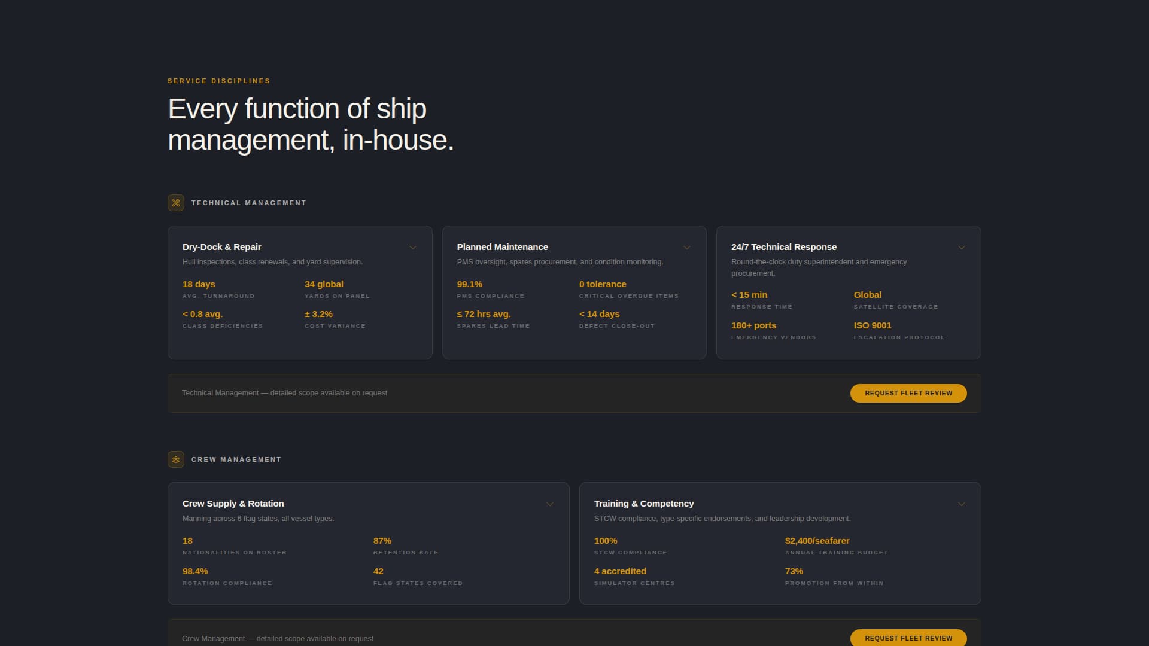Click the Crew Supply & Rotation title
Screen dimensions: 1149x646
(233, 504)
